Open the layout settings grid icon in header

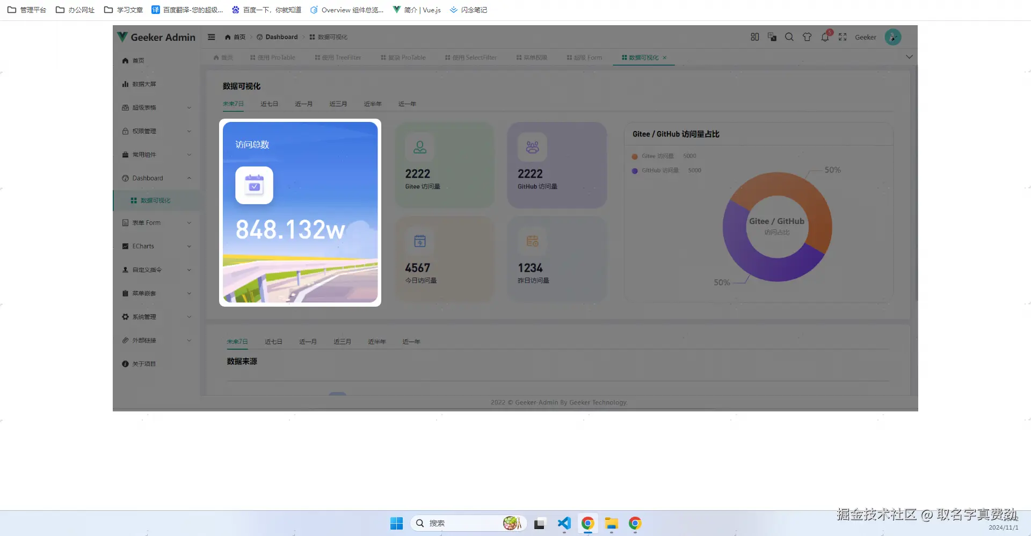(754, 37)
